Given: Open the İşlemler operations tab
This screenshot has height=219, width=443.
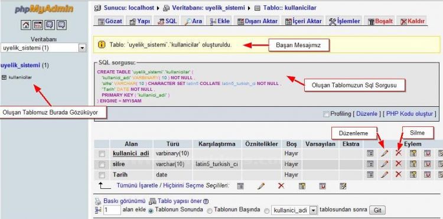Looking at the screenshot, I should click(x=344, y=21).
